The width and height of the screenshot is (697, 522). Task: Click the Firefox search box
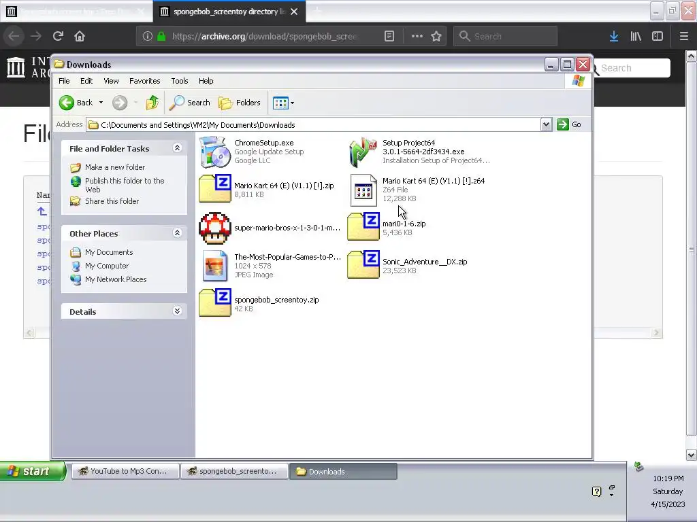pyautogui.click(x=505, y=36)
